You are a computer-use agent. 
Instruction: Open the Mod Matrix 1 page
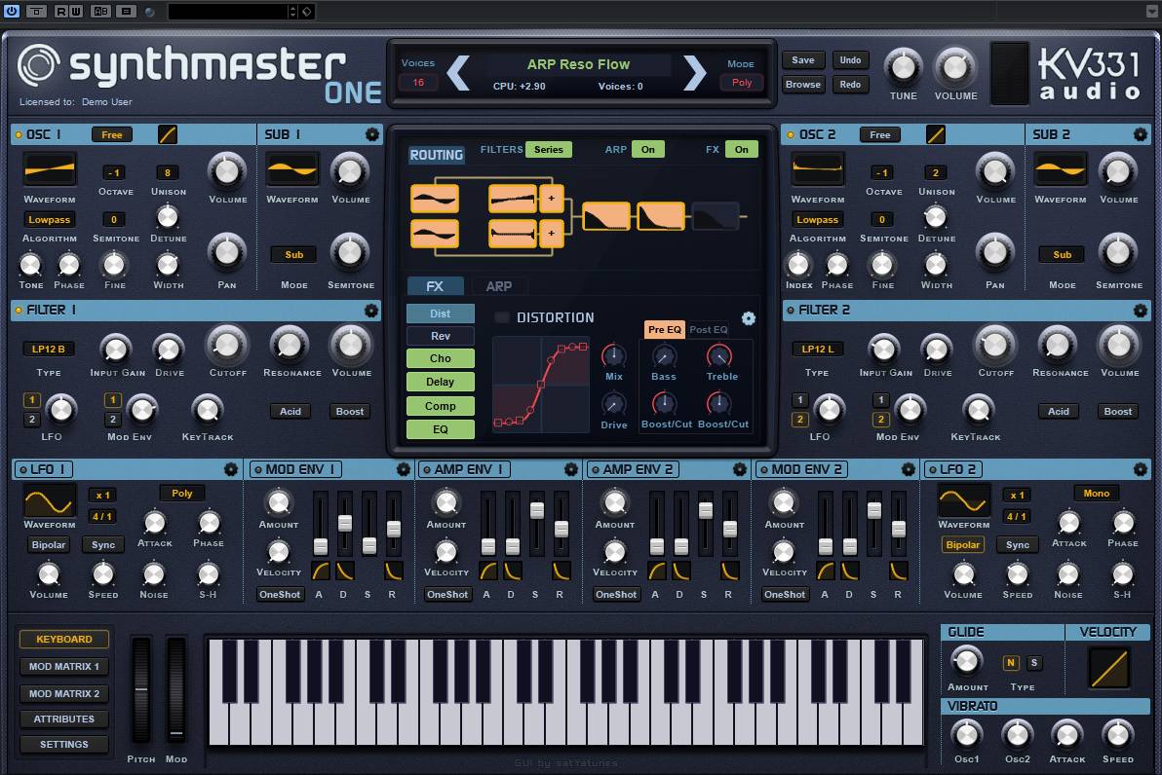click(64, 667)
